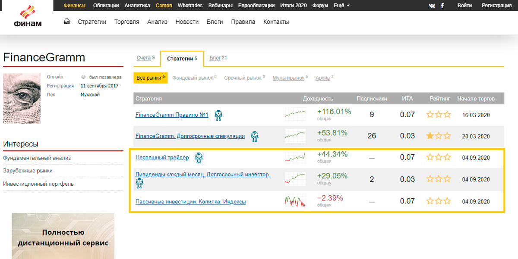Image resolution: width=518 pixels, height=259 pixels.
Task: Click the Инвестиционный портфель interest
Action: [x=38, y=184]
